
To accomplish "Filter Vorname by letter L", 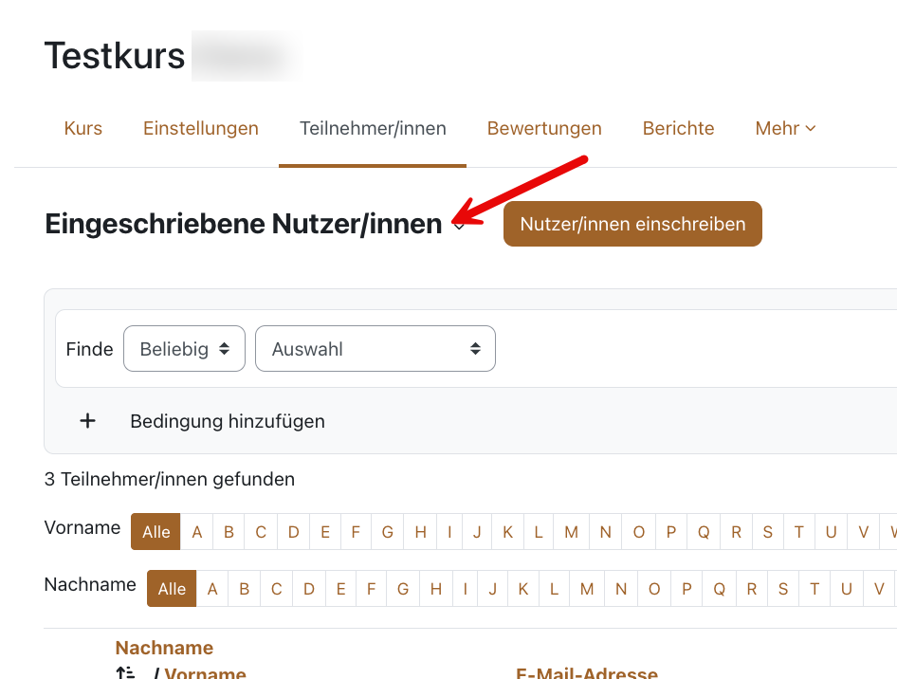I will click(539, 532).
